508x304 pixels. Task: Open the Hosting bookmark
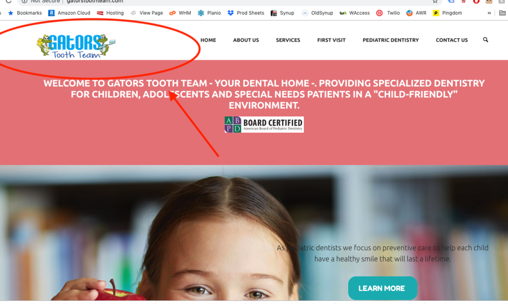[x=110, y=13]
